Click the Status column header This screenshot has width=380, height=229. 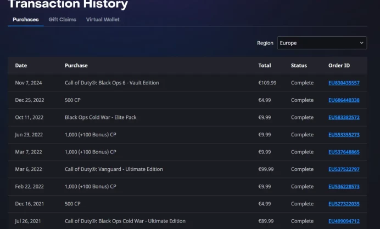(x=299, y=66)
